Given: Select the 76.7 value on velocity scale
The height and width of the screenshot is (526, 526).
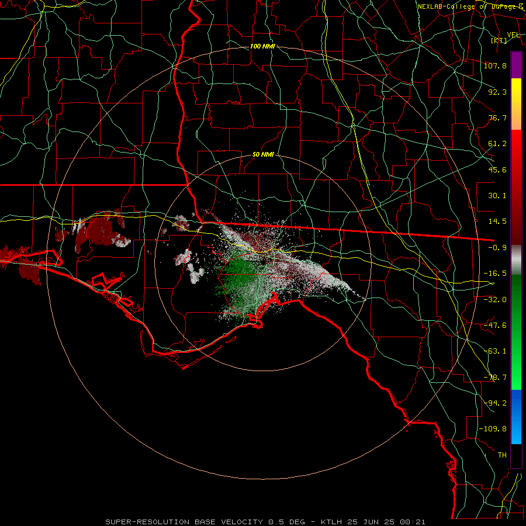Looking at the screenshot, I should point(497,117).
